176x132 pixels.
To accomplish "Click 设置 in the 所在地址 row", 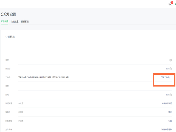I will tap(170, 121).
